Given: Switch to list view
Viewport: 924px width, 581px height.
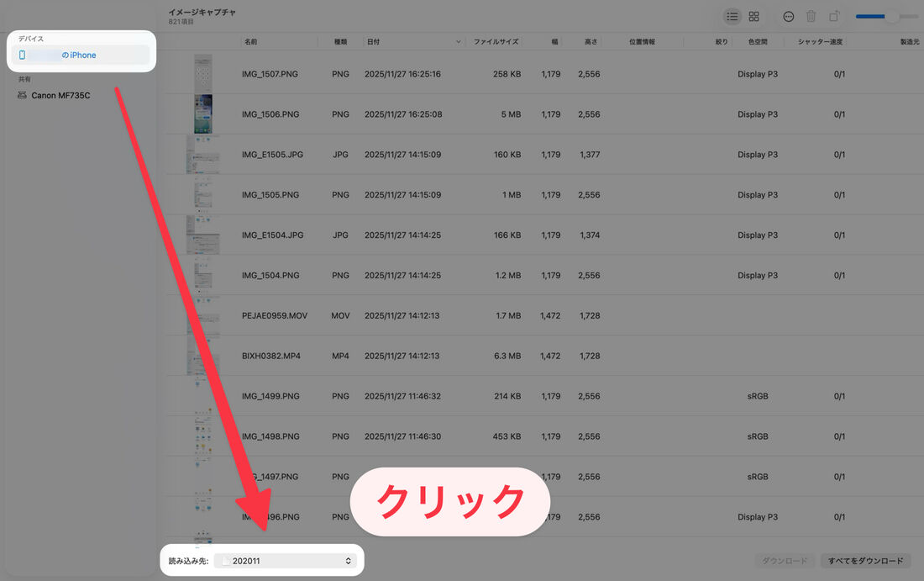Looking at the screenshot, I should tap(732, 16).
